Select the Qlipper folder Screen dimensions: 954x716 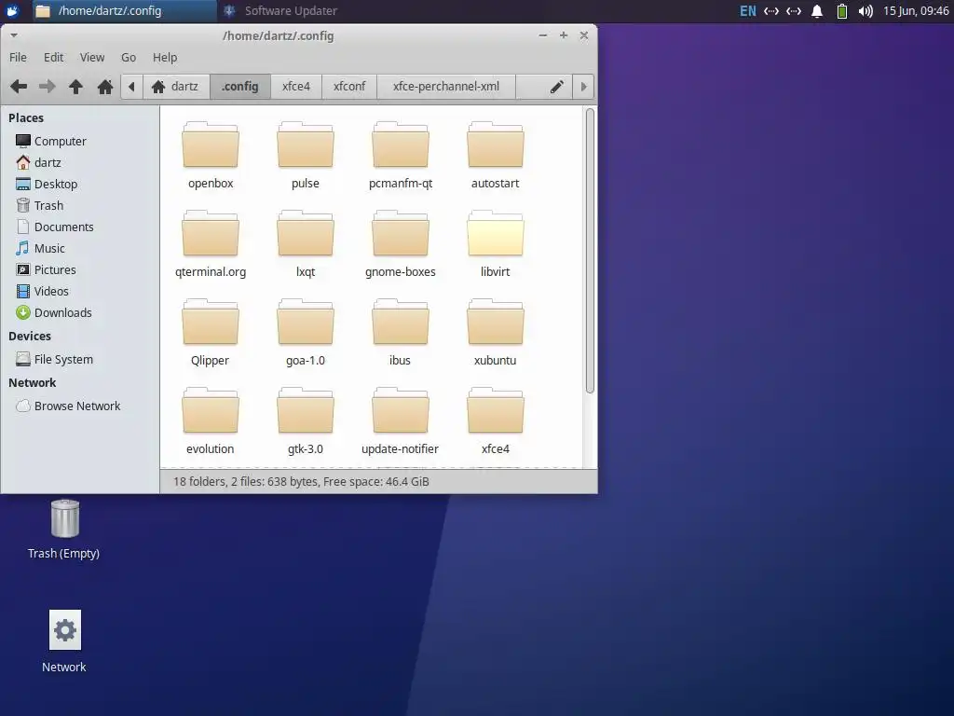[211, 333]
